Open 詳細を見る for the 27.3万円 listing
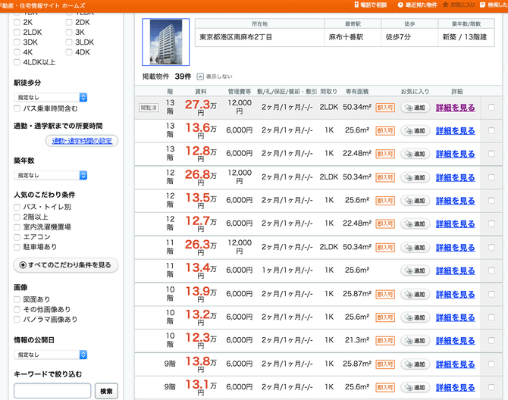The width and height of the screenshot is (508, 400). coord(455,108)
